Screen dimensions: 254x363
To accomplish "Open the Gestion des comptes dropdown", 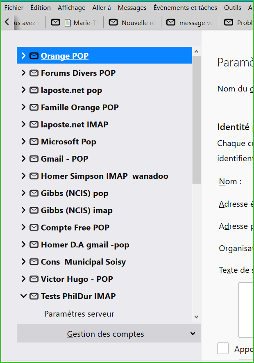I will point(109,333).
